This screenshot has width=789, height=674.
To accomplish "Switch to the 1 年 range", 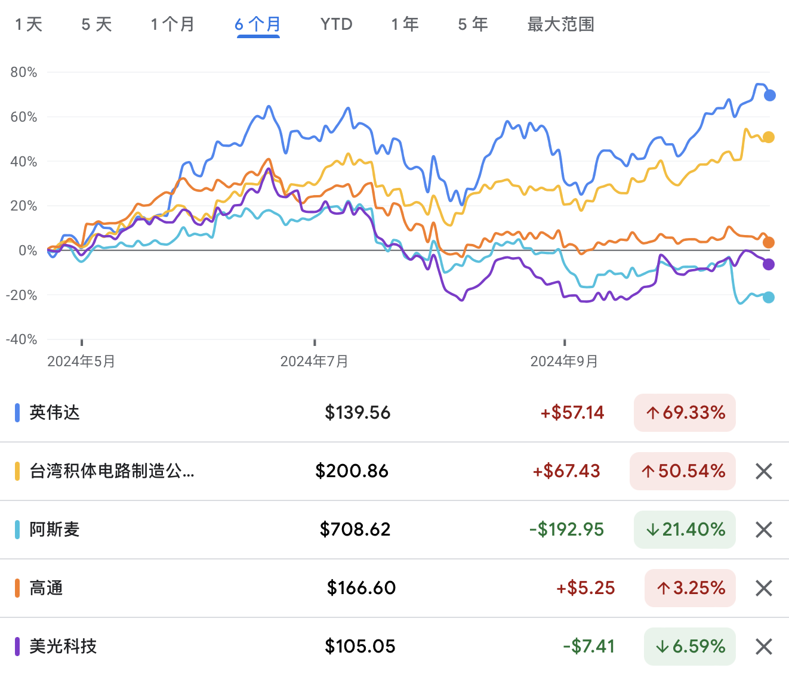I will 405,24.
